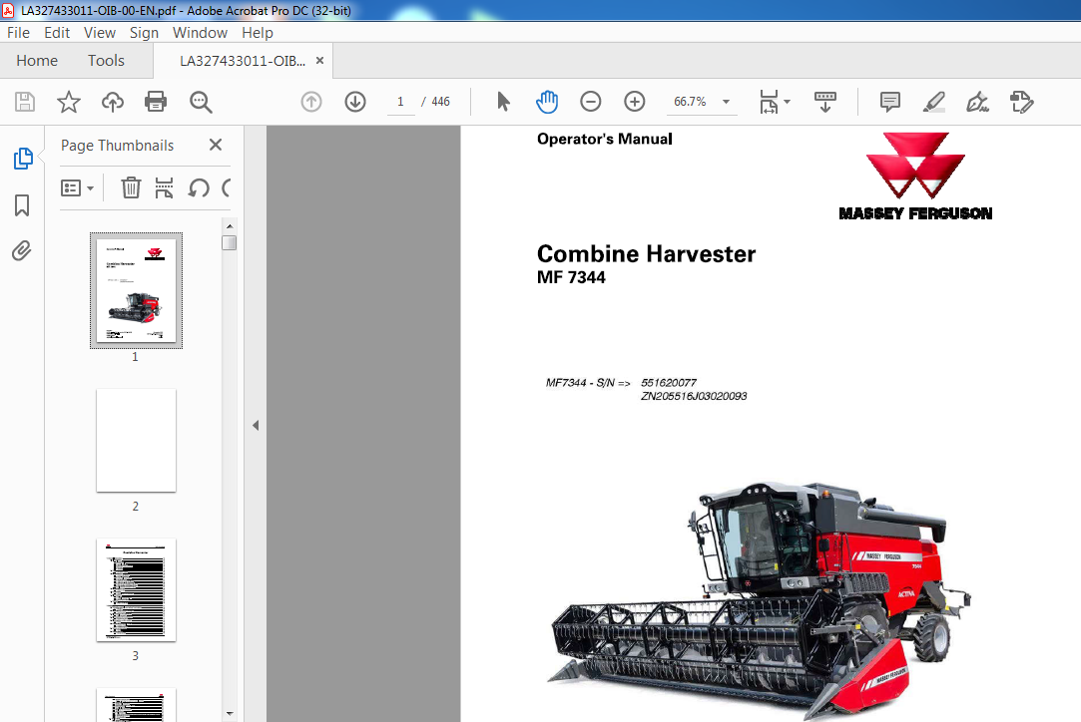Viewport: 1081px width, 722px height.
Task: Open the View menu
Action: pyautogui.click(x=100, y=32)
